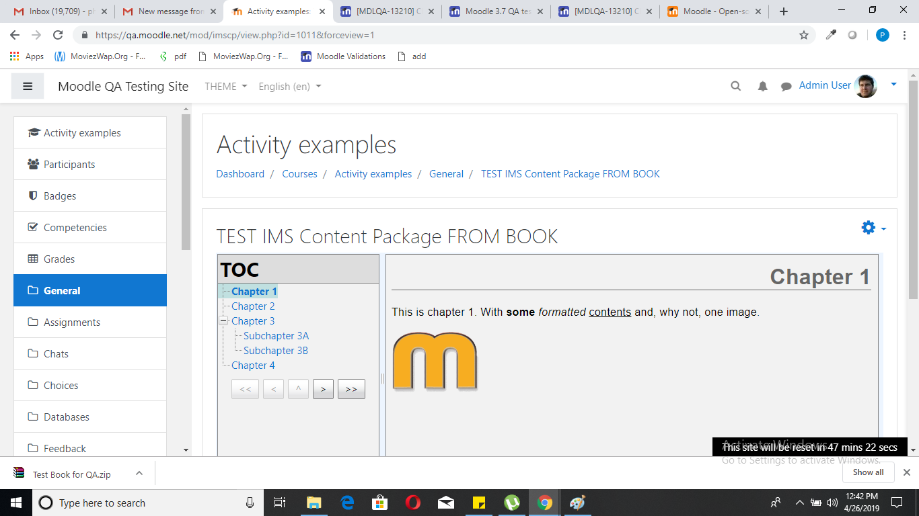Open Subchapter 3A in the TOC
This screenshot has height=516, width=919.
(276, 336)
